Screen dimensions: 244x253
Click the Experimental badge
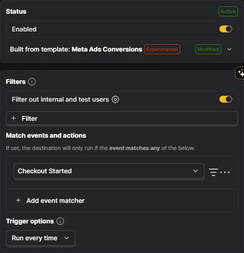click(x=162, y=49)
